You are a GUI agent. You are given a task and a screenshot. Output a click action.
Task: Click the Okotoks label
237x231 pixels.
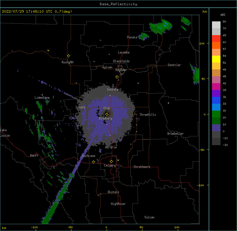(x=113, y=192)
